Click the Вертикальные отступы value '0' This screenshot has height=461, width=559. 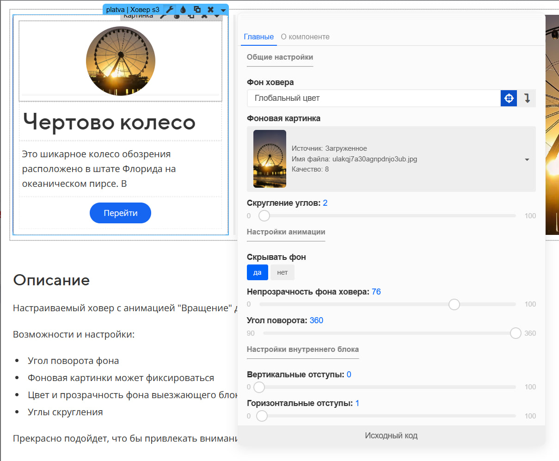click(349, 375)
